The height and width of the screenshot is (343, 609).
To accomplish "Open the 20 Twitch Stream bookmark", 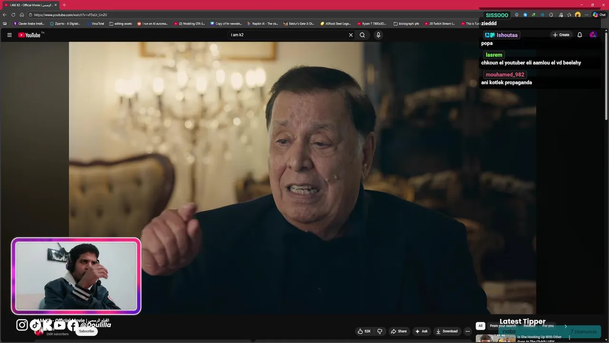I will click(440, 23).
